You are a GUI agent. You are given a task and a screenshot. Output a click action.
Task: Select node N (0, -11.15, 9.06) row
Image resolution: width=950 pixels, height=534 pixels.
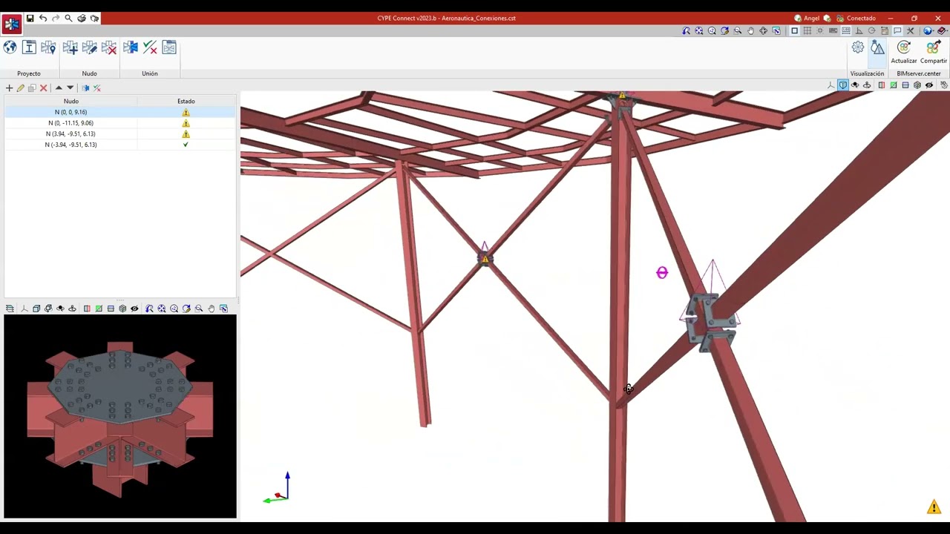(119, 123)
